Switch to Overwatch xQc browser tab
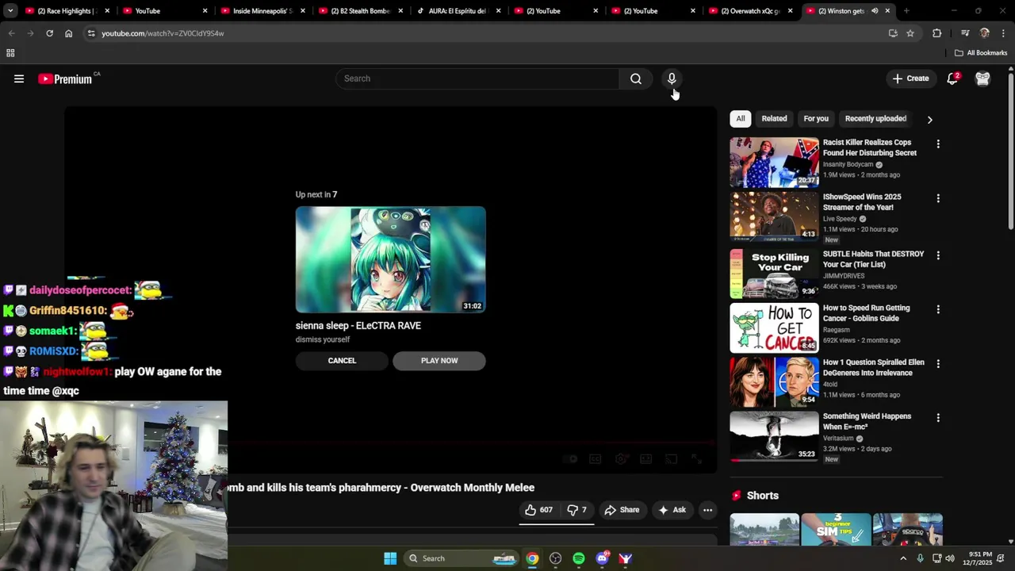 click(x=749, y=11)
